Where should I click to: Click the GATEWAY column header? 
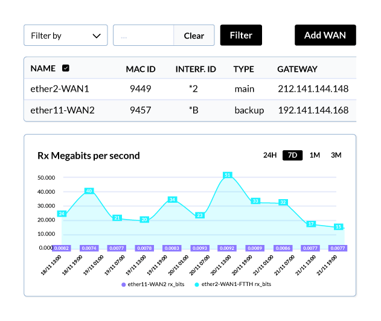[x=298, y=69]
